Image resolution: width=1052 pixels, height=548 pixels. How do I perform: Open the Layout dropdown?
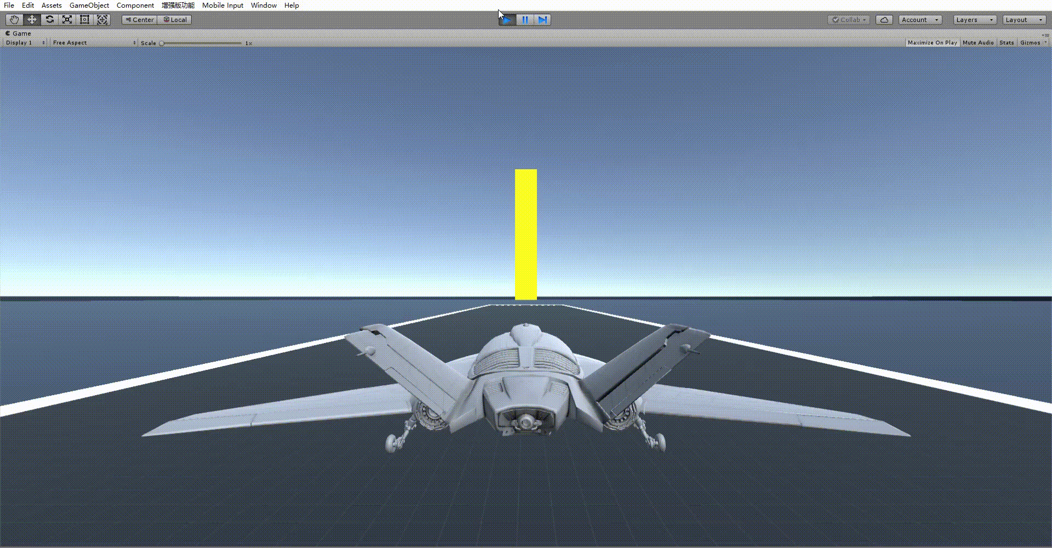point(1024,19)
